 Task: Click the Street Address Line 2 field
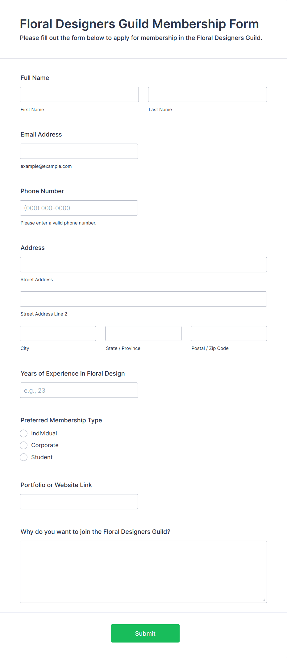pyautogui.click(x=143, y=299)
